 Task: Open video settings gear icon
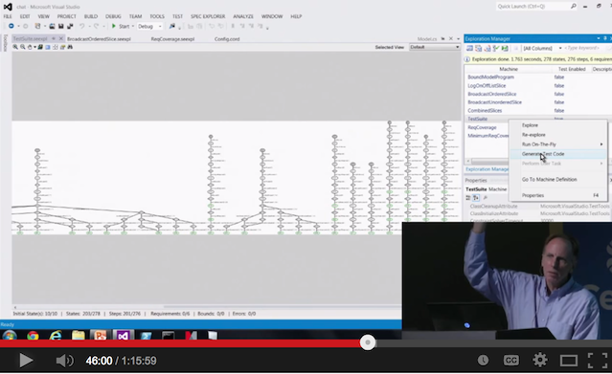[x=540, y=360]
